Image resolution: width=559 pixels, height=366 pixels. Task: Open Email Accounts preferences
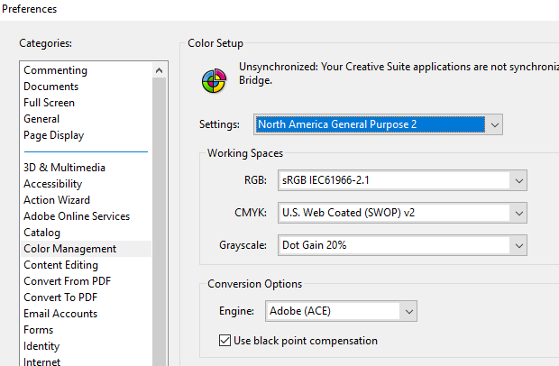pyautogui.click(x=60, y=314)
